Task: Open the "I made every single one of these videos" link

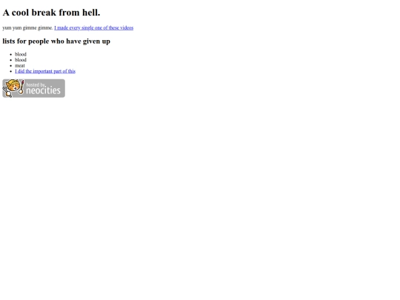Action: pyautogui.click(x=93, y=28)
